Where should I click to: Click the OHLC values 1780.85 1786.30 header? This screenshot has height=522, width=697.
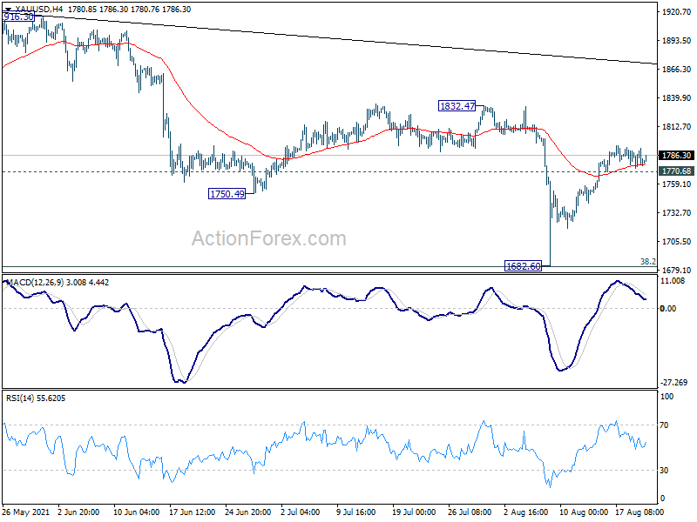pos(129,9)
